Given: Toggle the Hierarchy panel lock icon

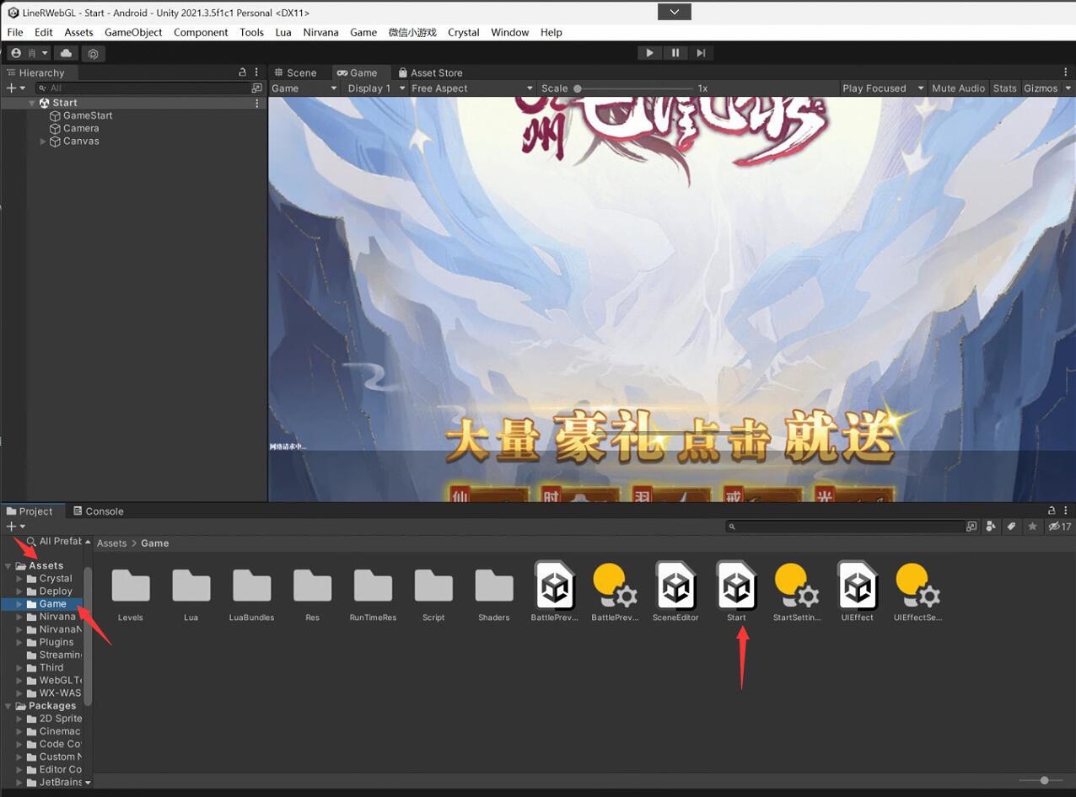Looking at the screenshot, I should 243,72.
